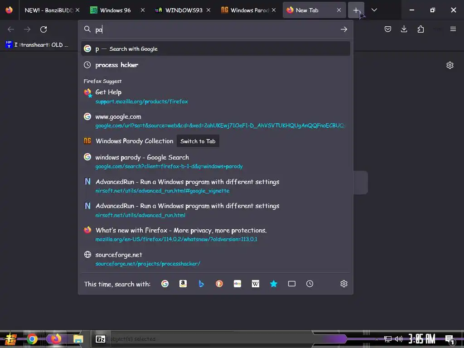Open the network tray icon
This screenshot has height=348, width=464.
(x=387, y=339)
